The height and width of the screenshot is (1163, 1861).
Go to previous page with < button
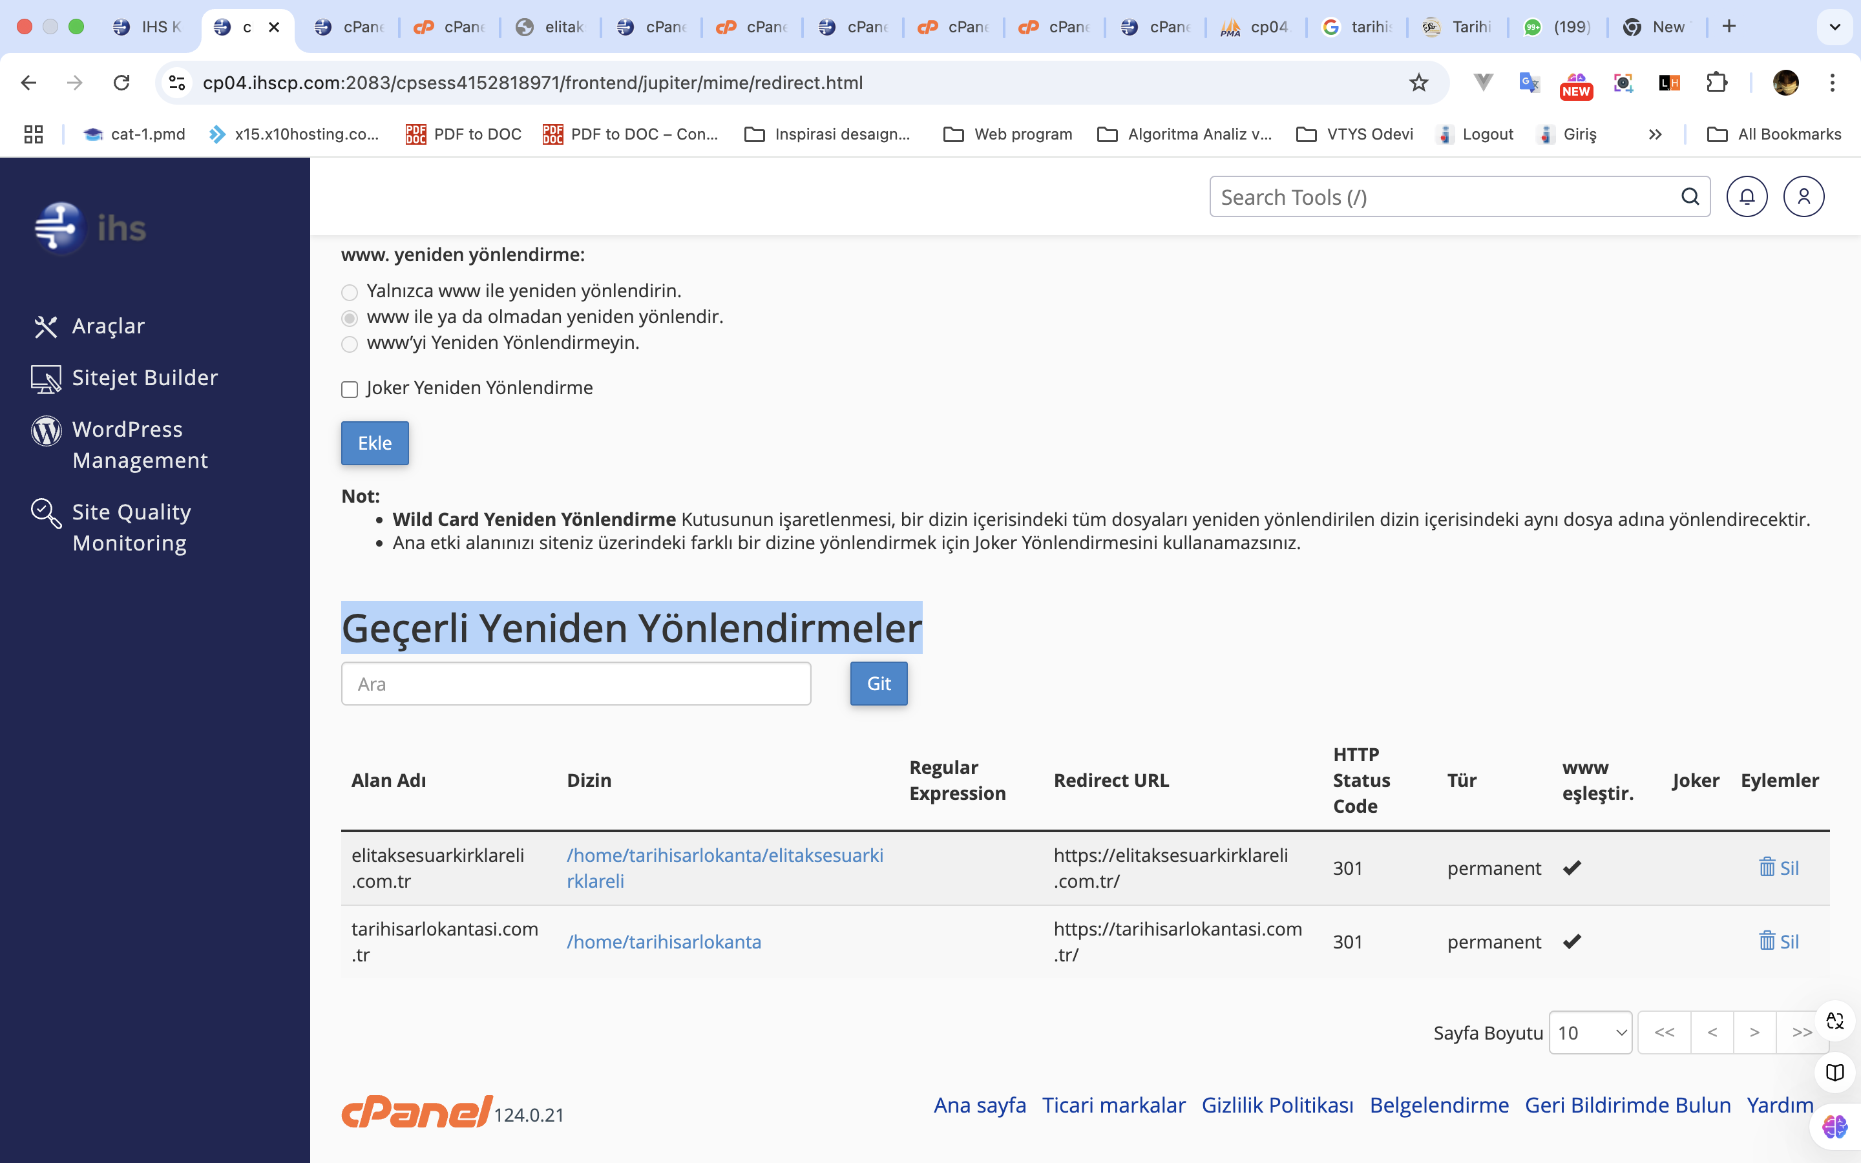(1712, 1032)
